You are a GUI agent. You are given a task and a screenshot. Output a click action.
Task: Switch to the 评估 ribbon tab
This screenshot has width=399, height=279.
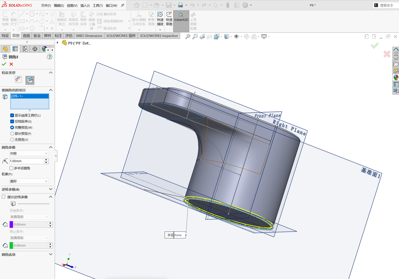(69, 35)
